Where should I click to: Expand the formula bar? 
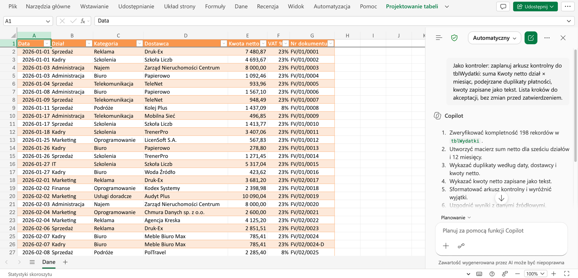[x=569, y=21]
